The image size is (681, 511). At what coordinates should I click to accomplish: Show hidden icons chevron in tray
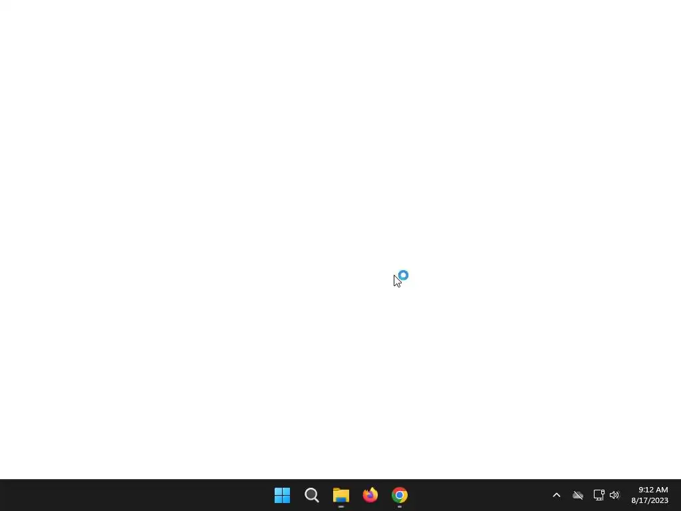(x=557, y=495)
